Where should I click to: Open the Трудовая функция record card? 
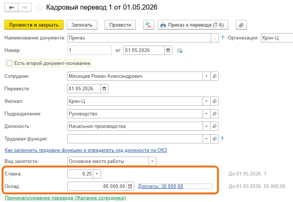(x=214, y=139)
